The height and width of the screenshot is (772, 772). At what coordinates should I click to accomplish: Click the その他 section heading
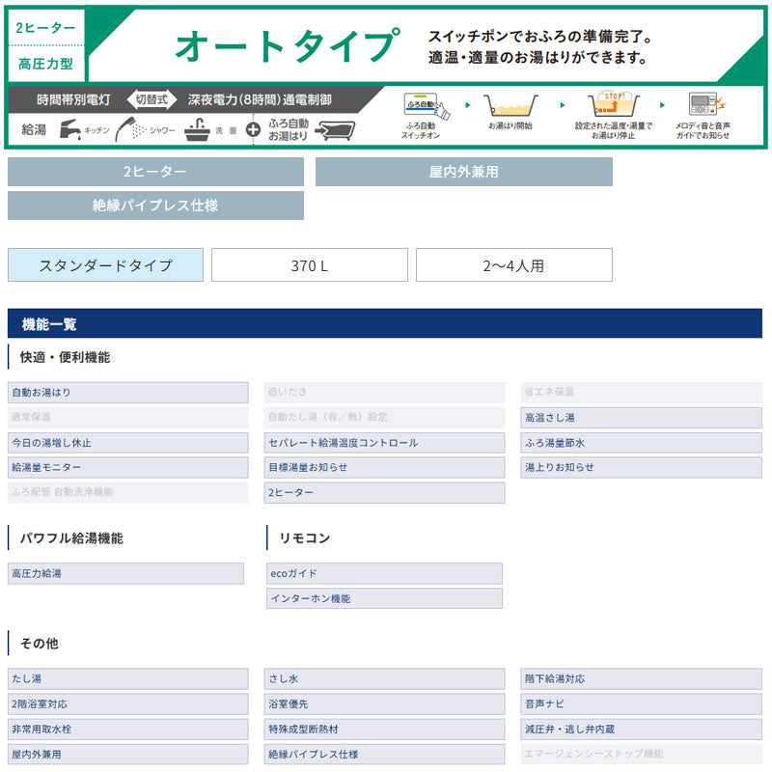(x=39, y=643)
